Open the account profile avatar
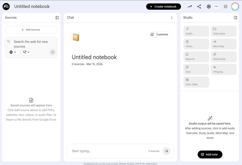The height and width of the screenshot is (165, 242). pos(235,6)
